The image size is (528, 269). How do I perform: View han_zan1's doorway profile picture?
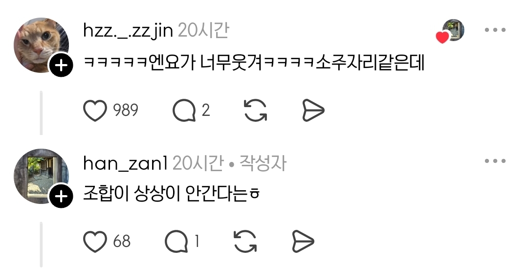(x=41, y=176)
